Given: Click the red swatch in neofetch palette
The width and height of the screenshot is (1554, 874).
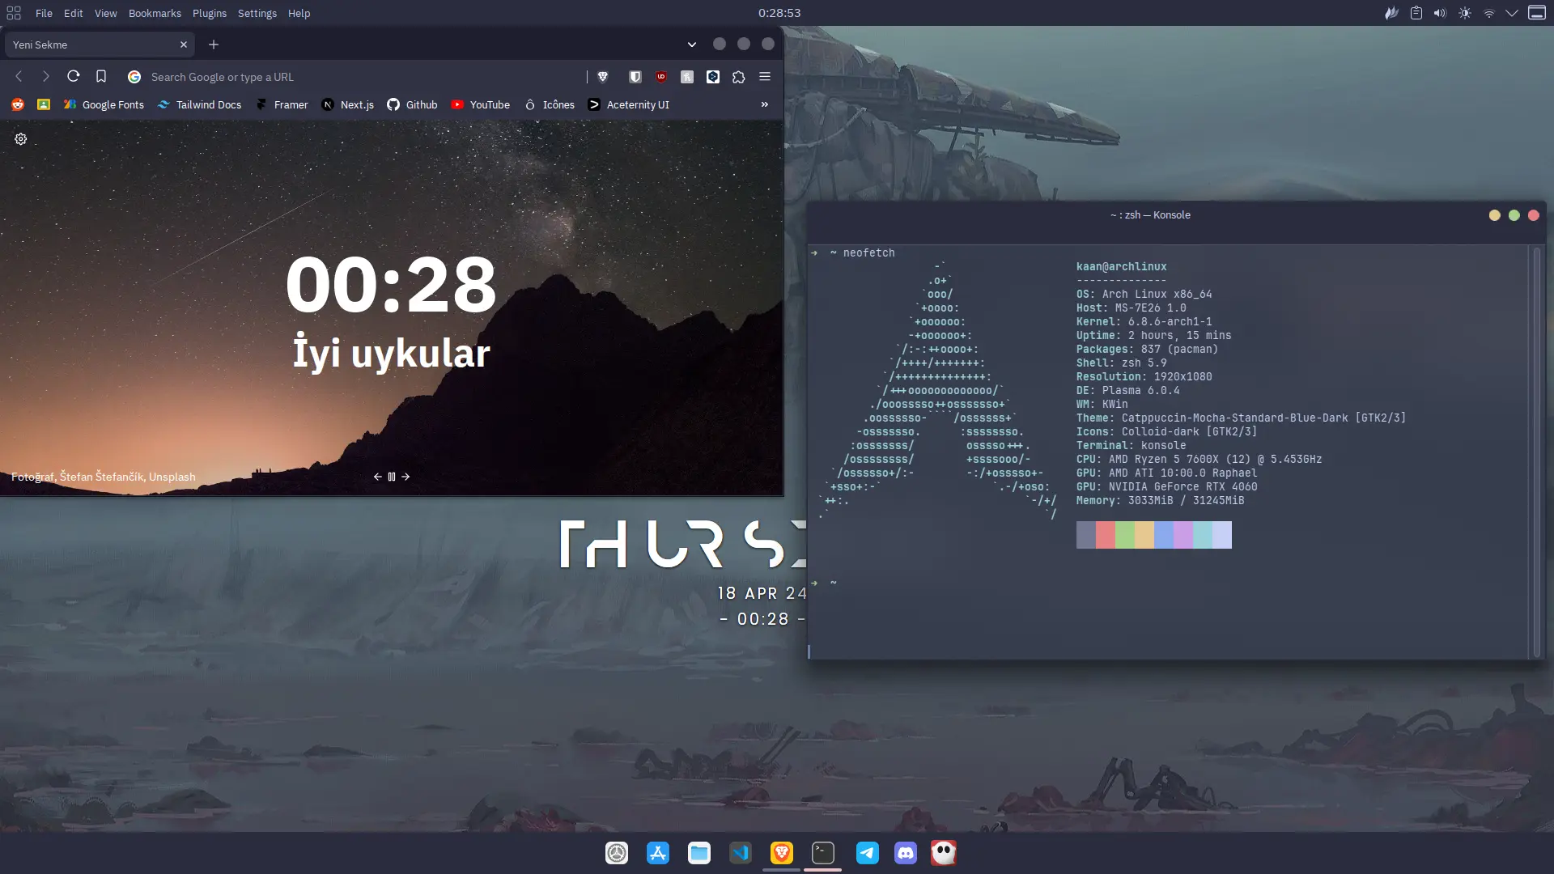Looking at the screenshot, I should coord(1106,535).
